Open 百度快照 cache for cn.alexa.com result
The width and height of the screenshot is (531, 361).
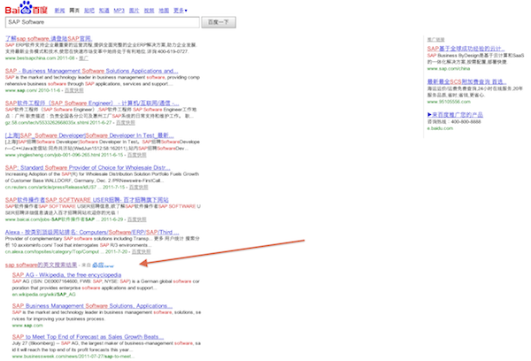tap(142, 251)
